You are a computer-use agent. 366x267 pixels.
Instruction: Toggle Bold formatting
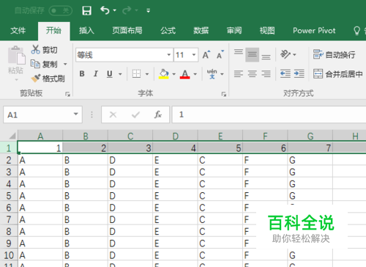pyautogui.click(x=82, y=73)
